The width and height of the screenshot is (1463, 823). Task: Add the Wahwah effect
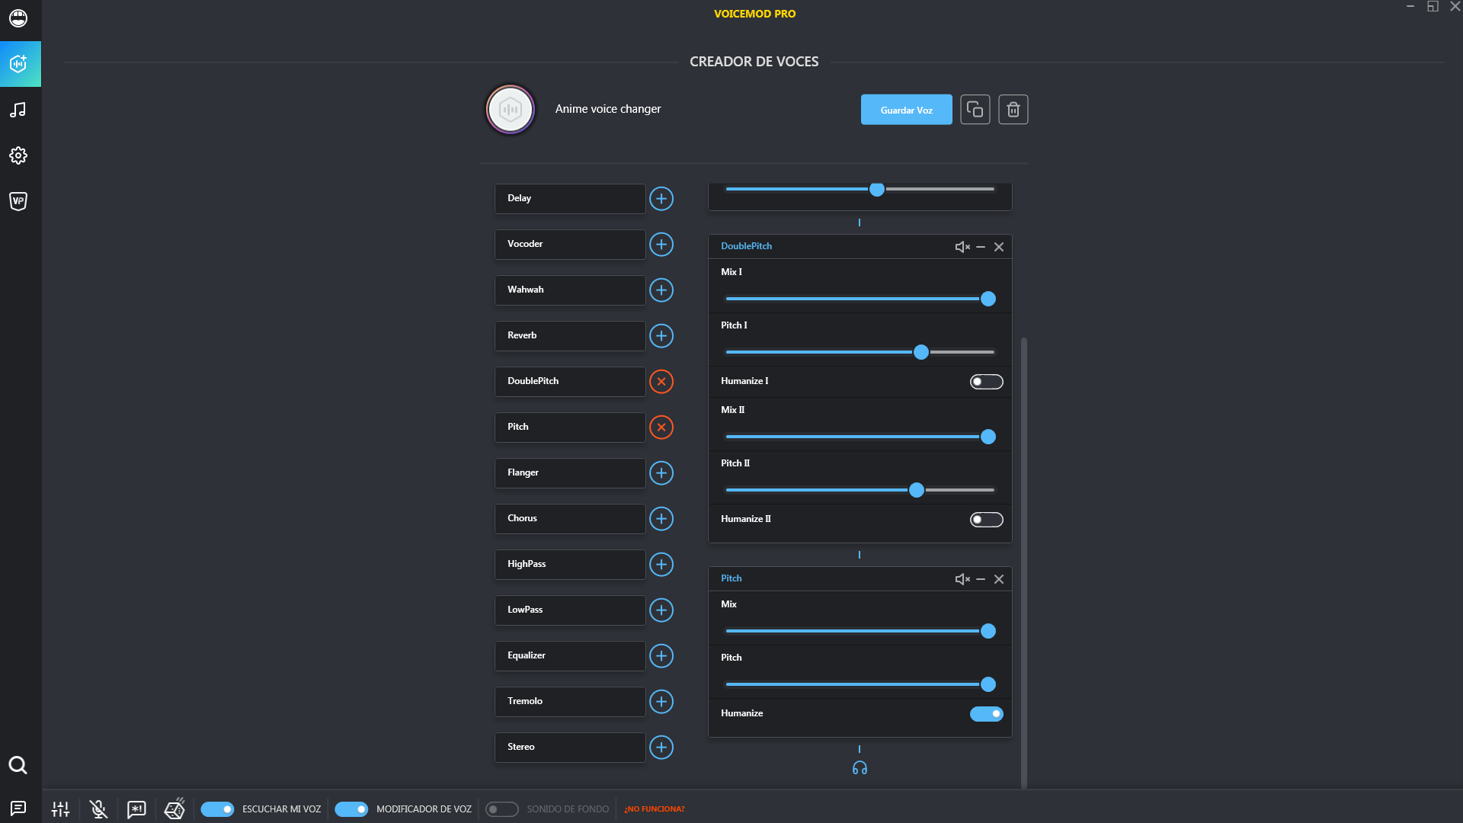(x=661, y=290)
